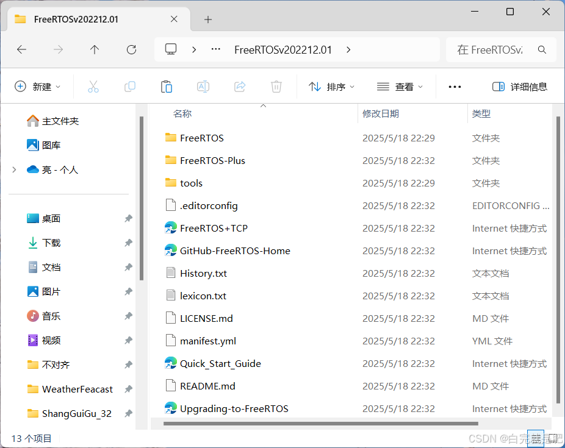Sort by the 修改日期 column header

(381, 114)
